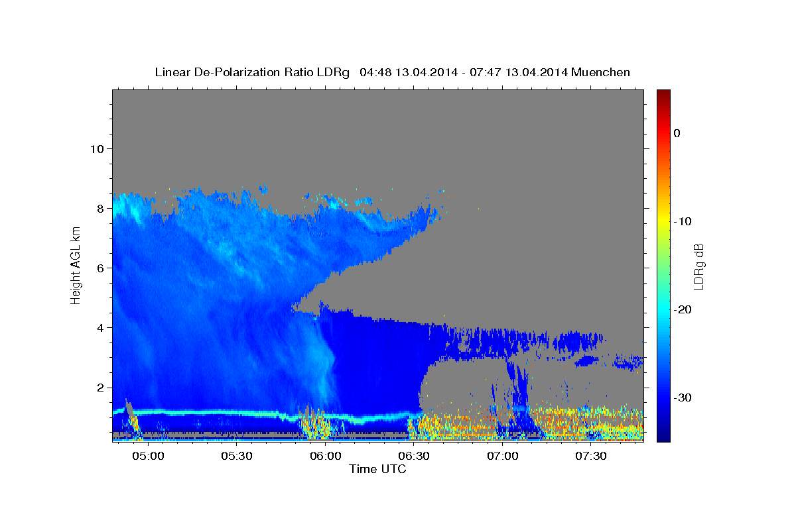Click the start date '04:48 13.04.2014' in title

[x=409, y=72]
